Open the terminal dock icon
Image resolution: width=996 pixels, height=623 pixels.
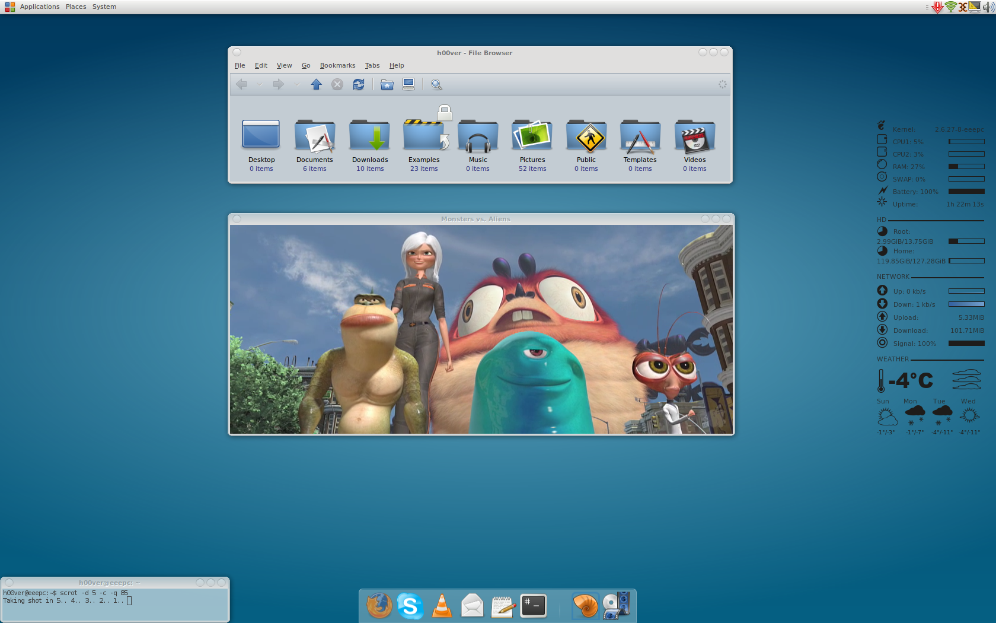pos(534,606)
